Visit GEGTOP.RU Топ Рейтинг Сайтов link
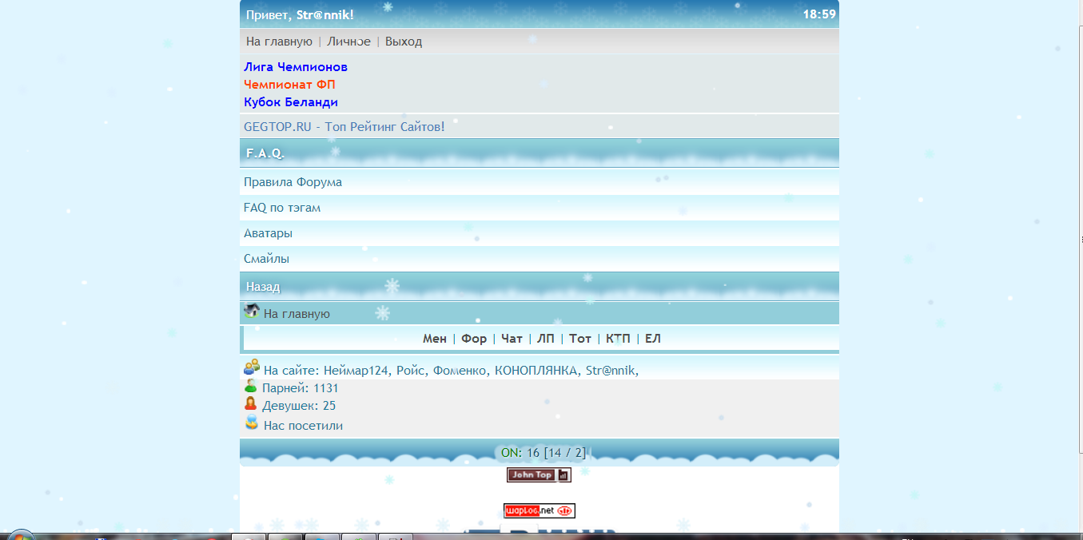The image size is (1083, 540). pos(344,126)
